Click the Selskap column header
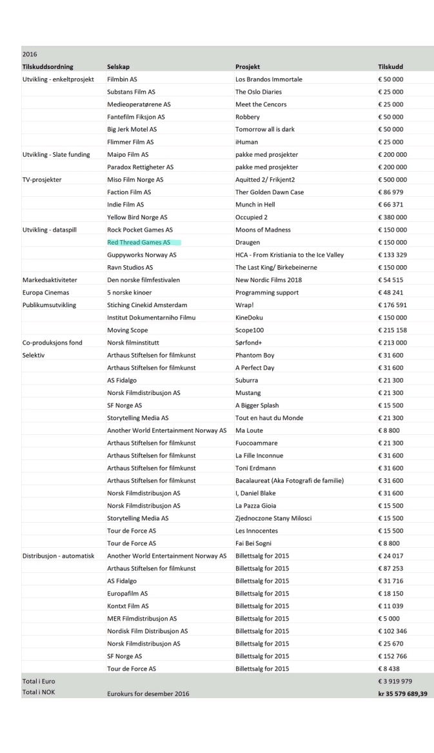434x753 pixels. click(118, 66)
